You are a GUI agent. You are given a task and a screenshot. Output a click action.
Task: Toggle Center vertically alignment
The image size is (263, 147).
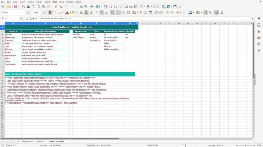102,13
